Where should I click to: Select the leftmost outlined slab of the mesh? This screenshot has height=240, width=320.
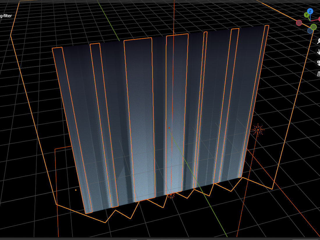coord(73,131)
